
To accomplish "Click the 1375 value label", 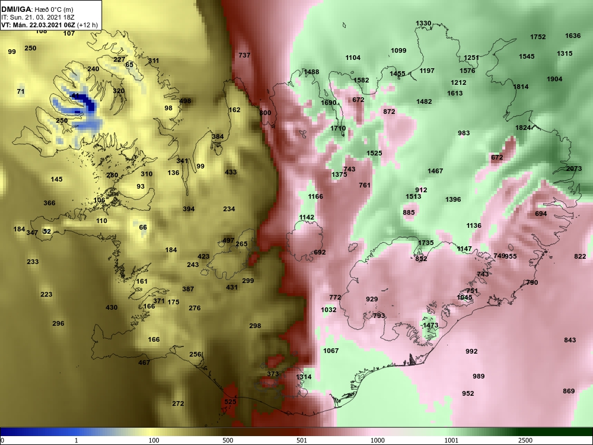I will tap(339, 174).
